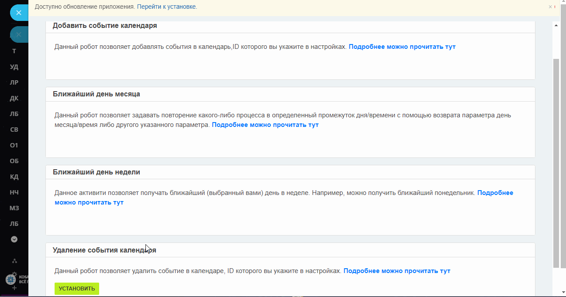Click the 'Доступно обновление приложения' notification text
566x297 pixels.
pos(85,7)
